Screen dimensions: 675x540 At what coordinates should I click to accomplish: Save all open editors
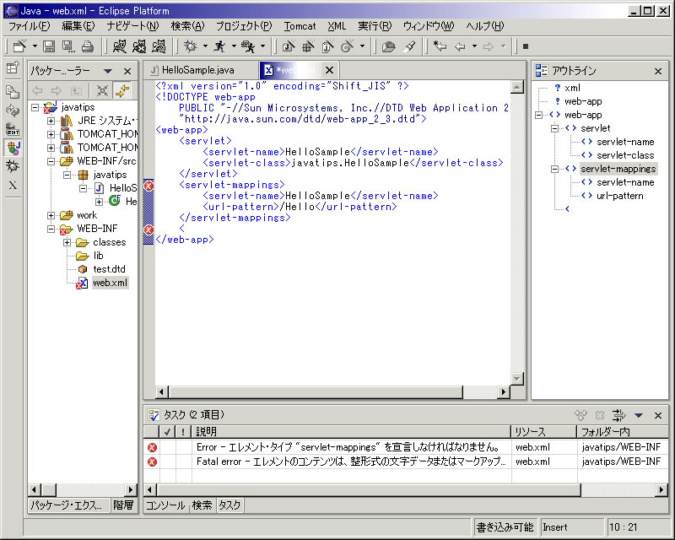pyautogui.click(x=66, y=46)
